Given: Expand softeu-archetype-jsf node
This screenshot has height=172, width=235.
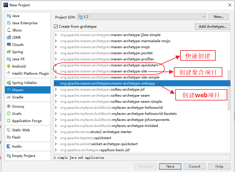Looking at the screenshot, I should [x=56, y=89].
